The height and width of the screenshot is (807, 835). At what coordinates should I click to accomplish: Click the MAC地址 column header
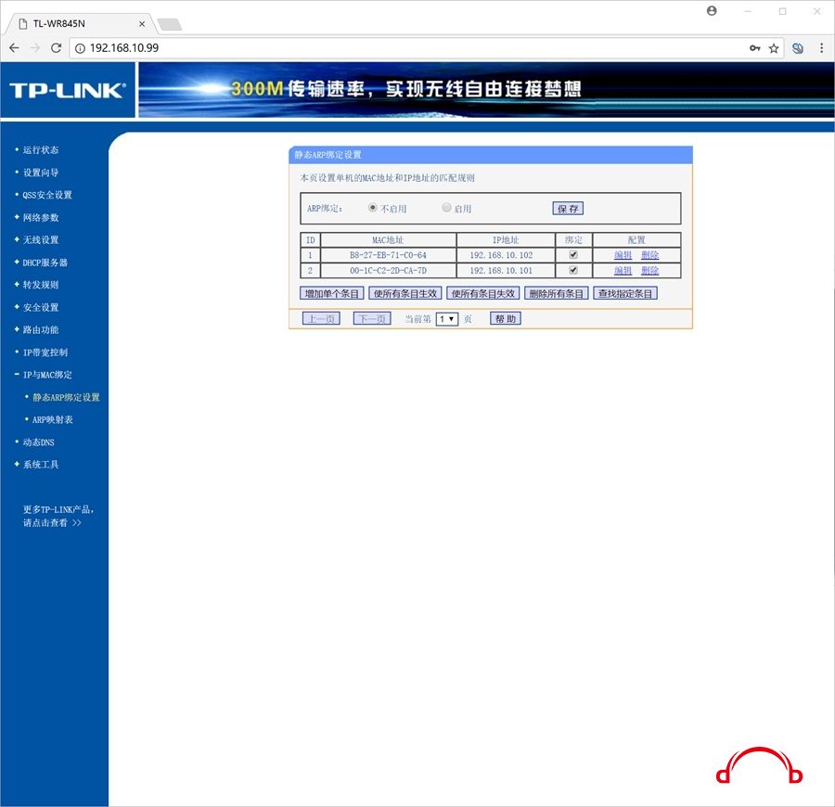388,240
